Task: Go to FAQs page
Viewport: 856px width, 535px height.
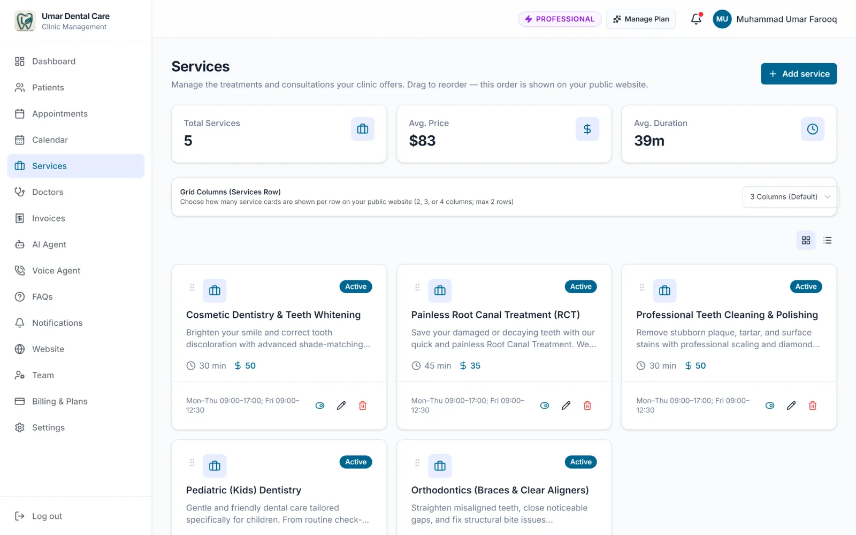Action: pyautogui.click(x=76, y=297)
